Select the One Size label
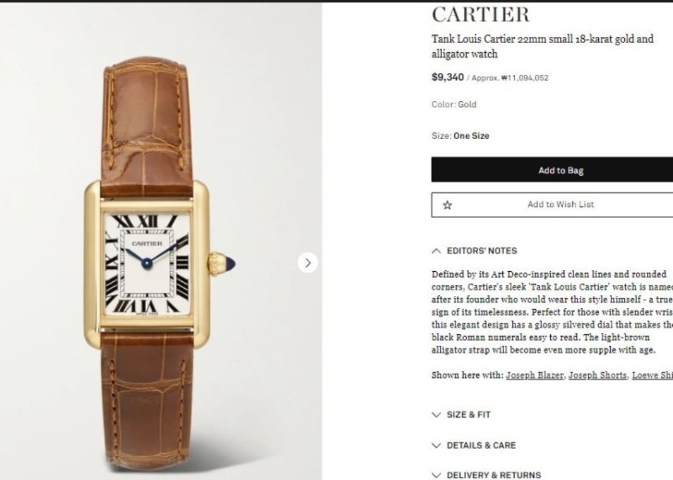 [471, 136]
